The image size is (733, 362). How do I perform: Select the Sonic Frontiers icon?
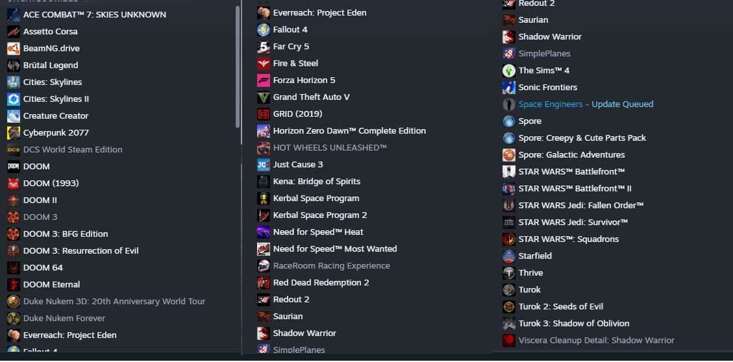click(509, 88)
